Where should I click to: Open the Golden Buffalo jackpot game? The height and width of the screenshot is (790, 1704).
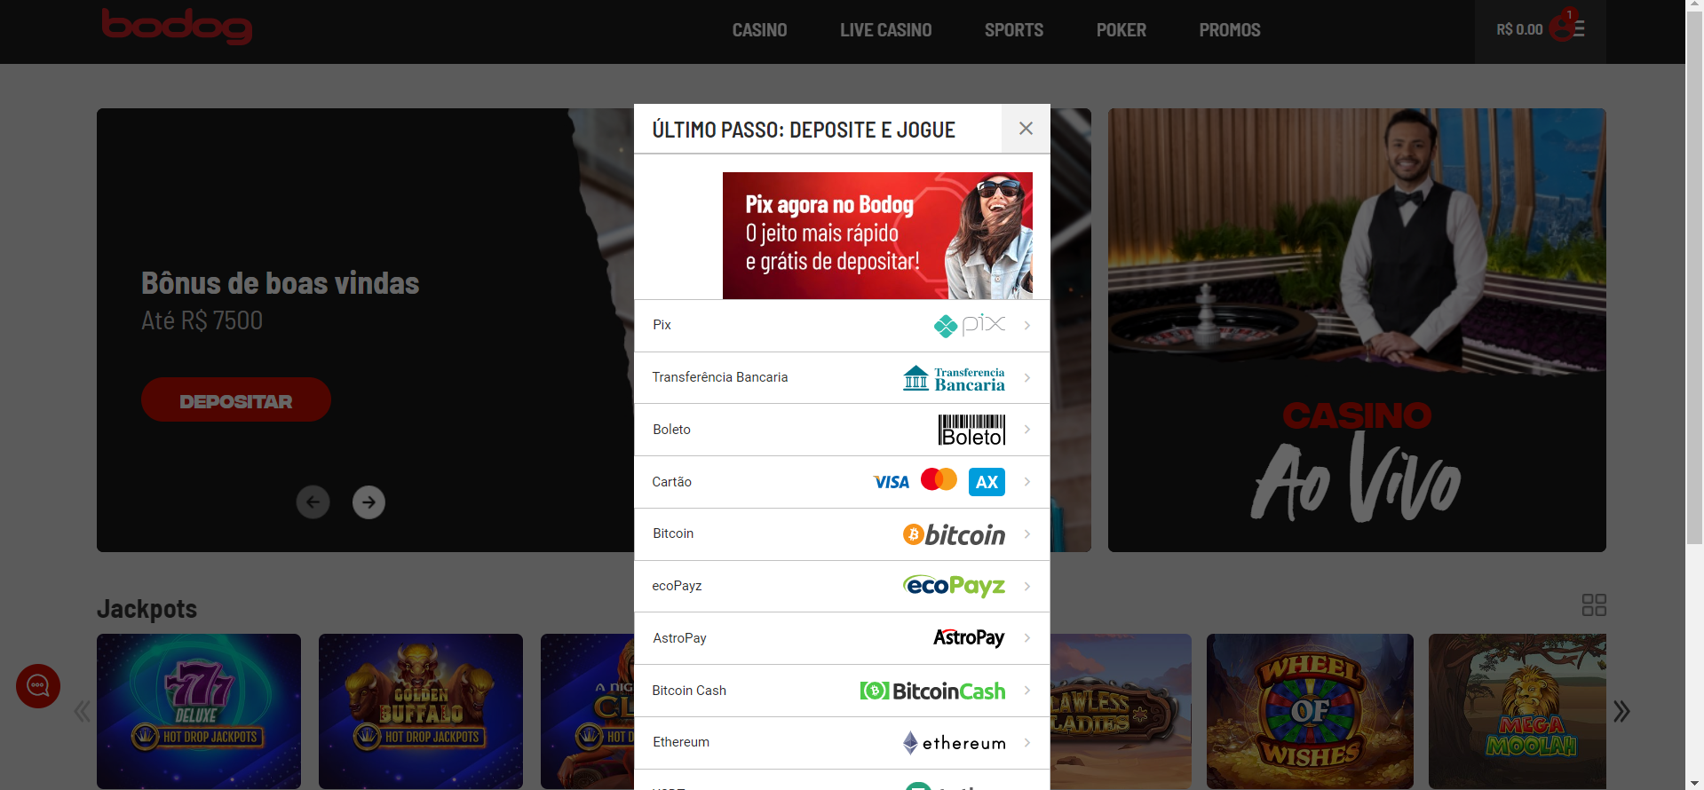tap(421, 711)
